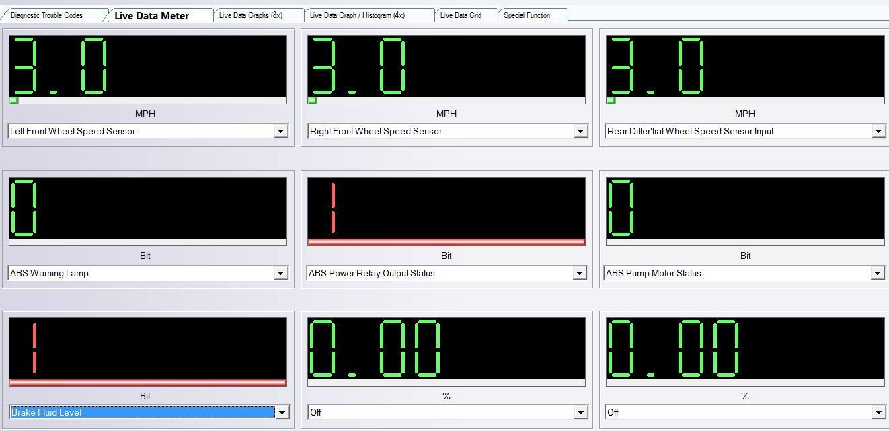Viewport: 889px width, 431px height.
Task: Click the ABS Pump Motor Status meter display
Action: [x=744, y=208]
